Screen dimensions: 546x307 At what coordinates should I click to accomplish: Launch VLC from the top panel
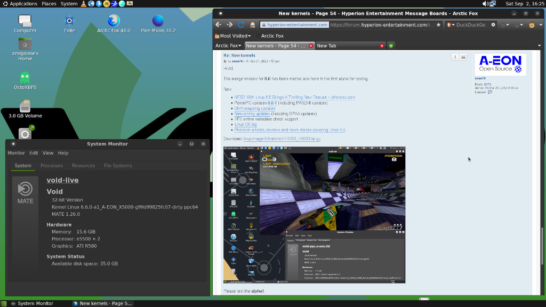84,4
